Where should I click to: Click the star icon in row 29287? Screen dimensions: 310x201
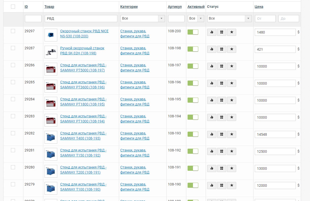(x=232, y=49)
